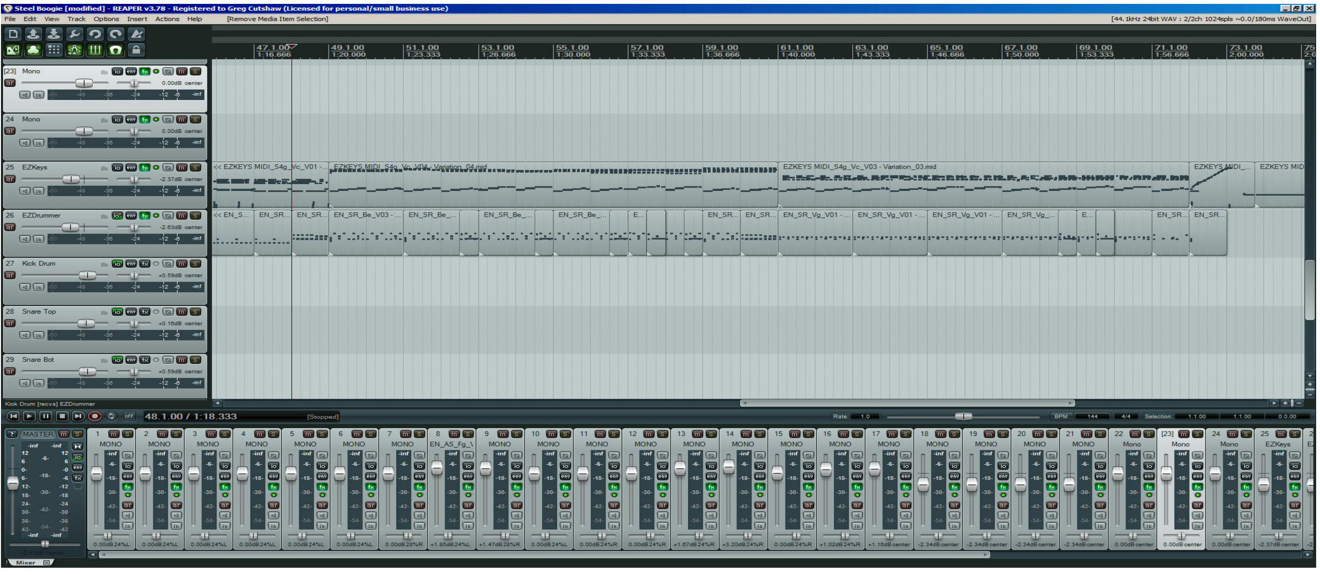Click the Redo toolbar icon
Screen dimensions: 1320x575
(116, 34)
